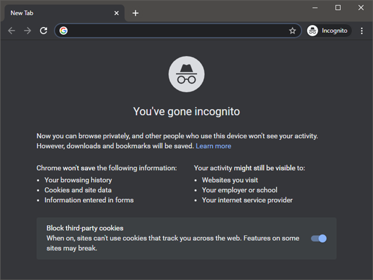This screenshot has height=280, width=373.
Task: Go back using the back arrow
Action: [x=12, y=31]
